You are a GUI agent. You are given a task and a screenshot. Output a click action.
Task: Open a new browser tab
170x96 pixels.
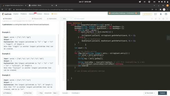(56, 5)
